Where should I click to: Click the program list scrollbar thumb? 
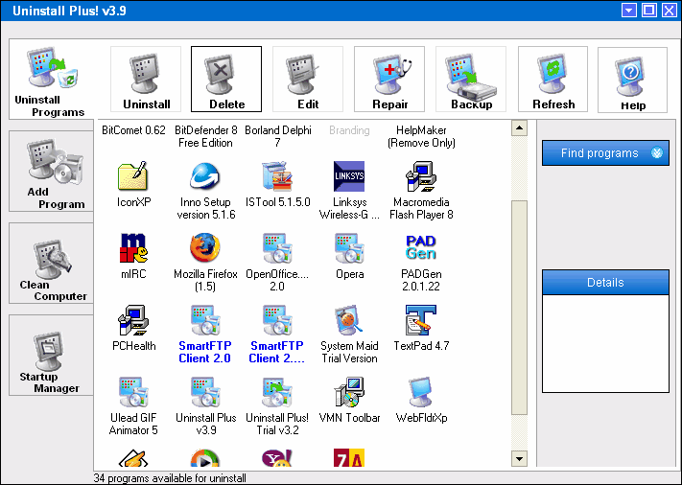point(519,308)
